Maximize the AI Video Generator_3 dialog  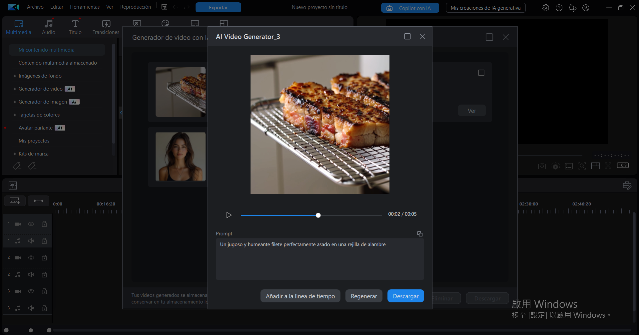(x=407, y=36)
